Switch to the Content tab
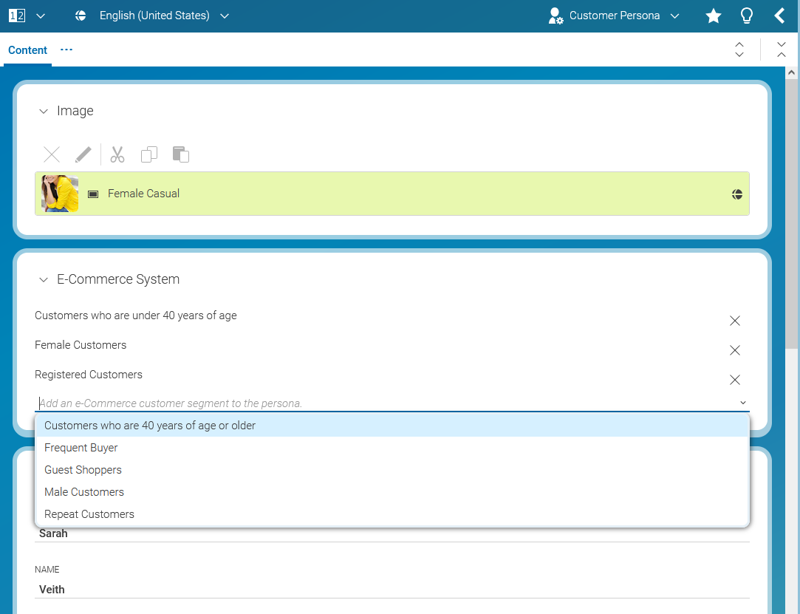 [27, 50]
